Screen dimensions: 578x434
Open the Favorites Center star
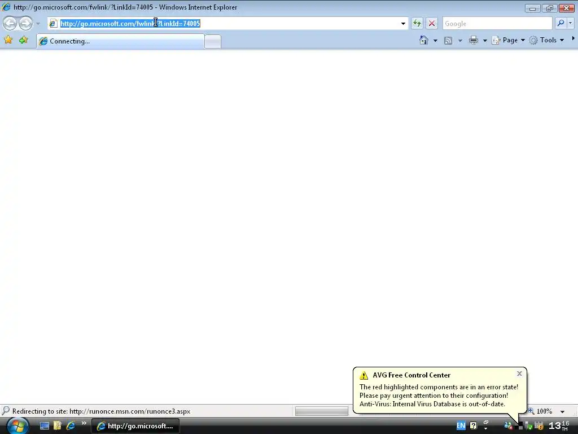point(8,40)
